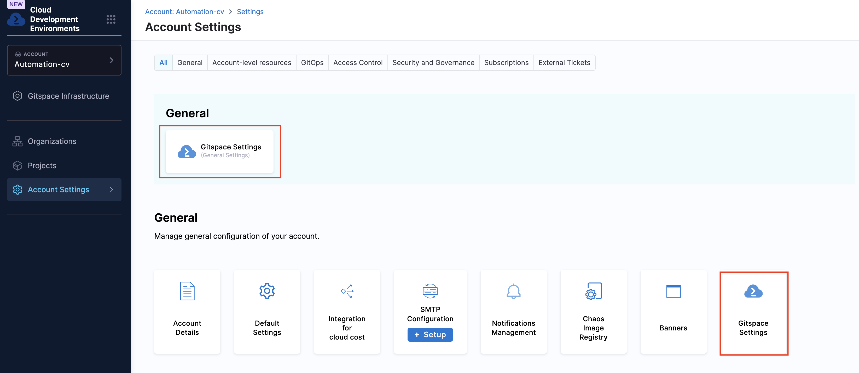This screenshot has height=373, width=859.
Task: Click the Integration for cloud cost icon
Action: click(347, 291)
